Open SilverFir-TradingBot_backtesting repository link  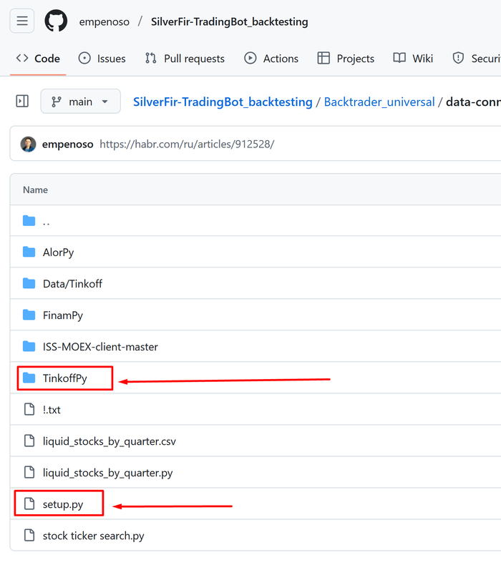pyautogui.click(x=229, y=21)
